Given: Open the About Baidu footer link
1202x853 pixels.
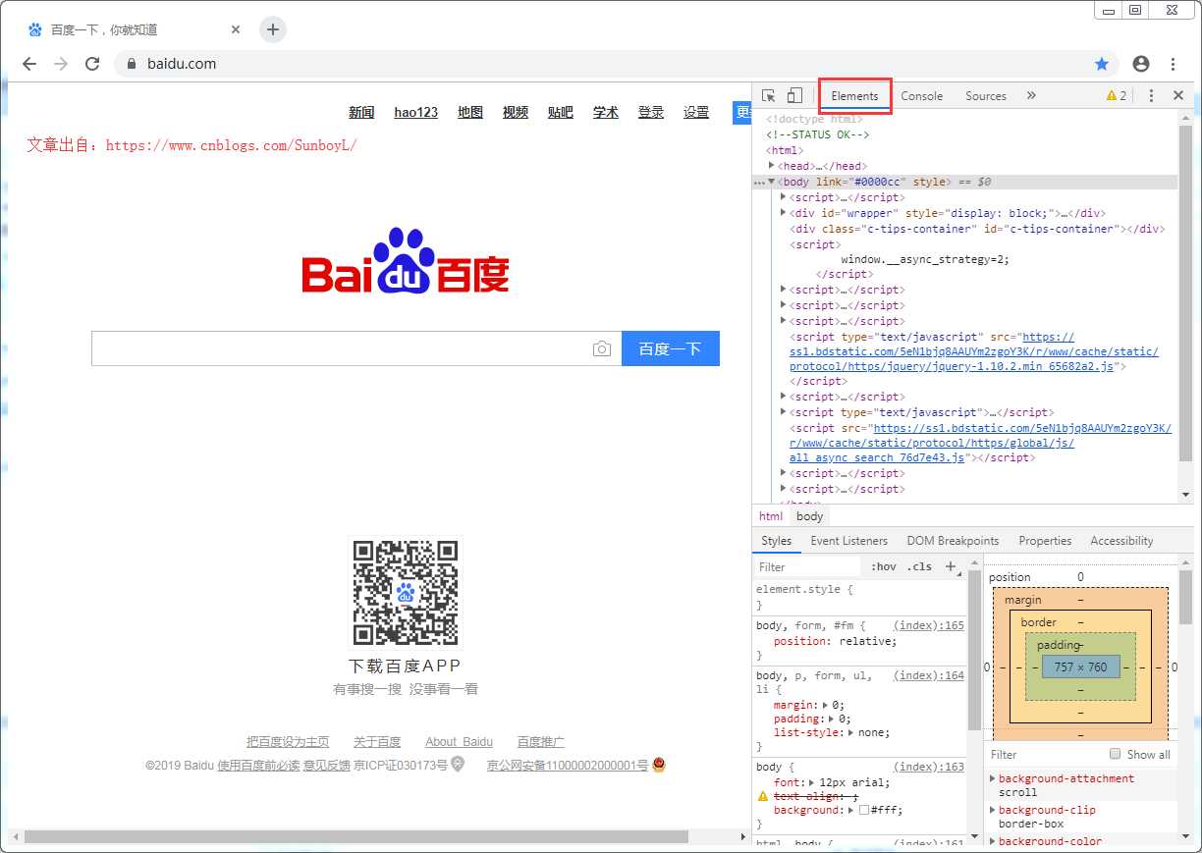Looking at the screenshot, I should click(460, 742).
